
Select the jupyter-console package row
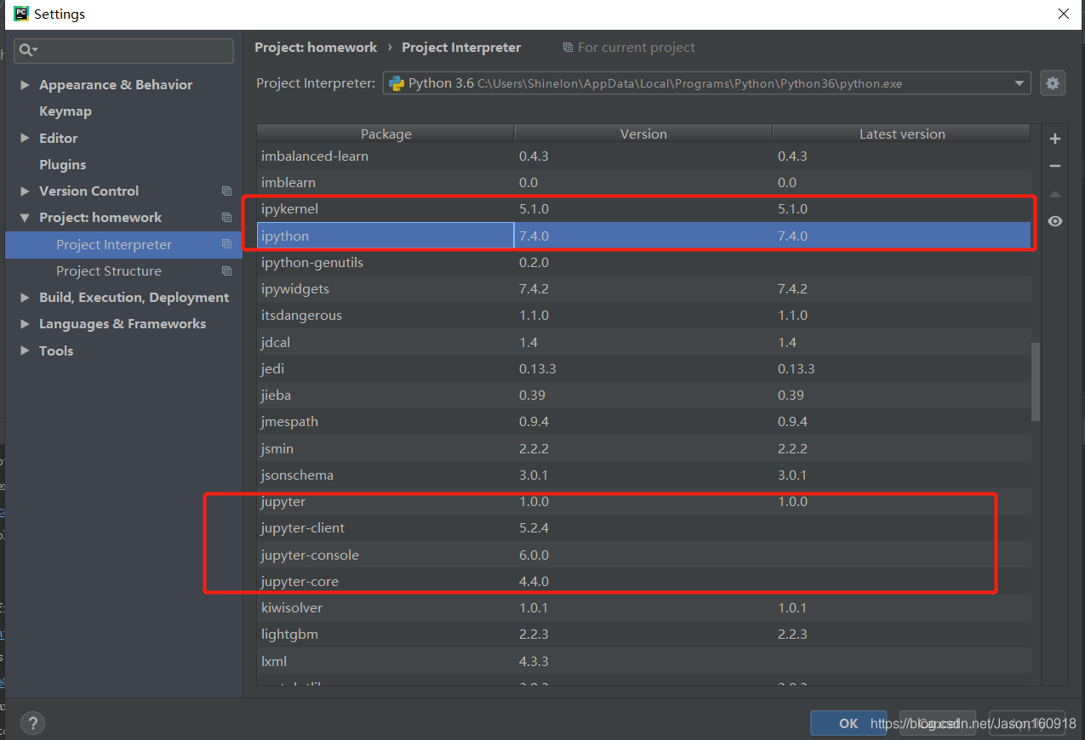pos(643,555)
